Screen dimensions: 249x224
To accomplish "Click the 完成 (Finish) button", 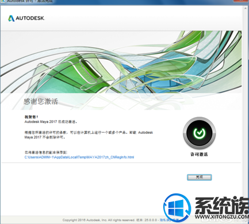I will 199,177.
